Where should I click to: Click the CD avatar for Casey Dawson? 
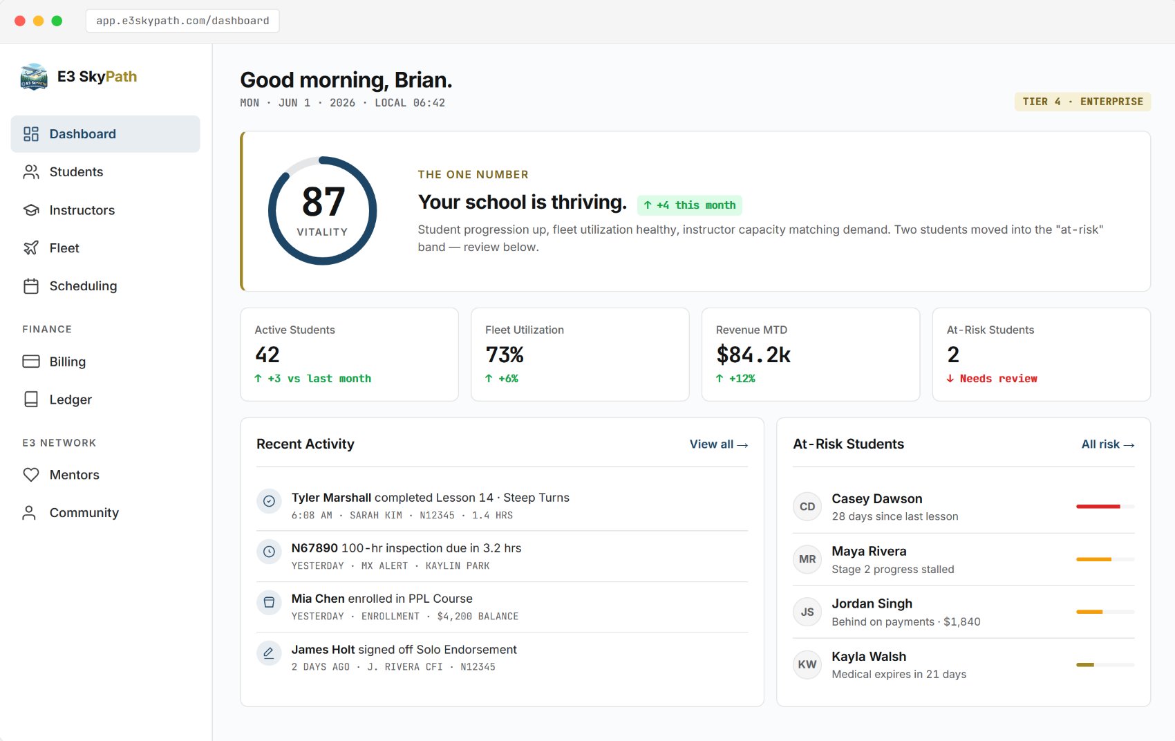(x=807, y=507)
